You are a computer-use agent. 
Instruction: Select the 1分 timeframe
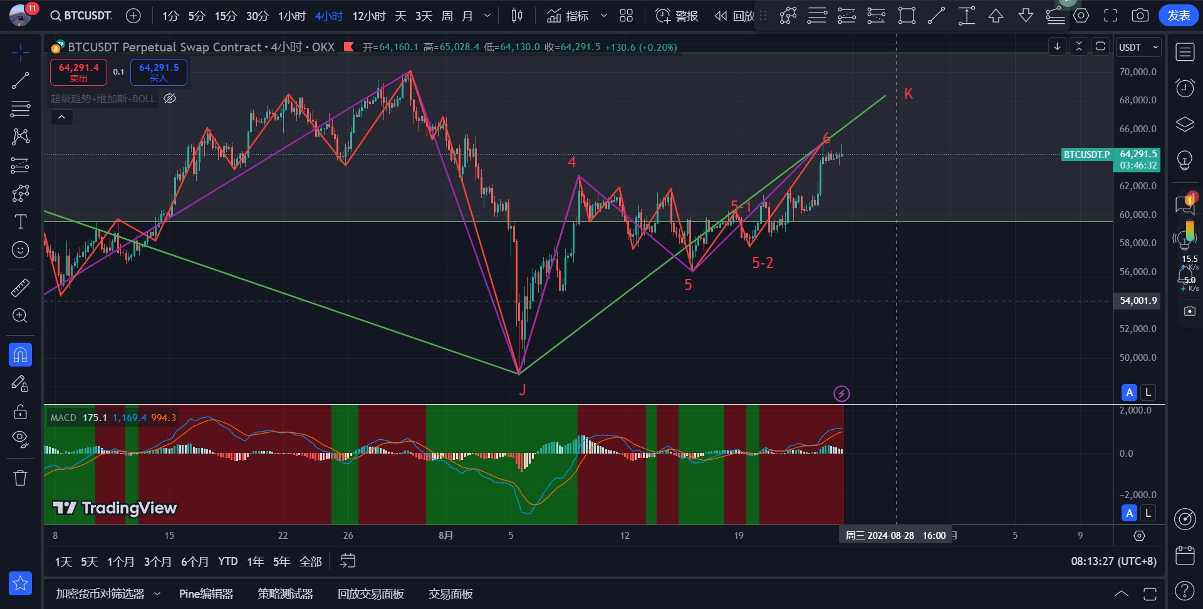170,16
